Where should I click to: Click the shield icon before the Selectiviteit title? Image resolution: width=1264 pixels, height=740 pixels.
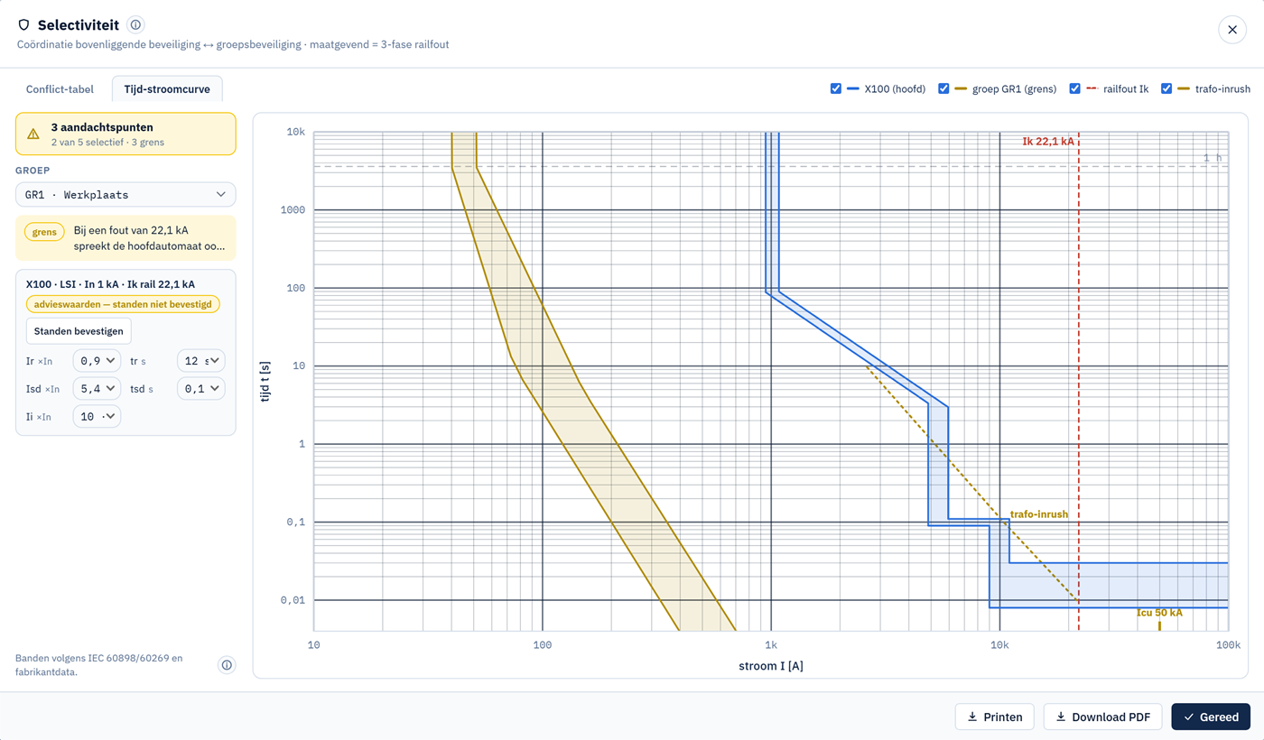click(x=24, y=25)
